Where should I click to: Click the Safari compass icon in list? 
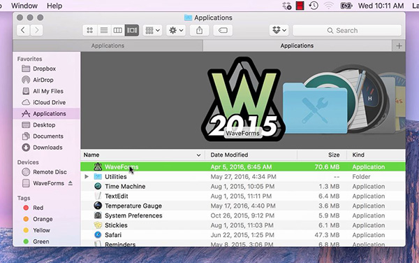[98, 235]
